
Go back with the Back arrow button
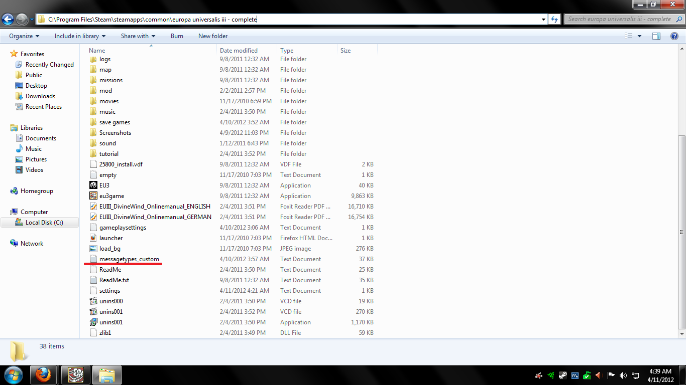[8, 19]
